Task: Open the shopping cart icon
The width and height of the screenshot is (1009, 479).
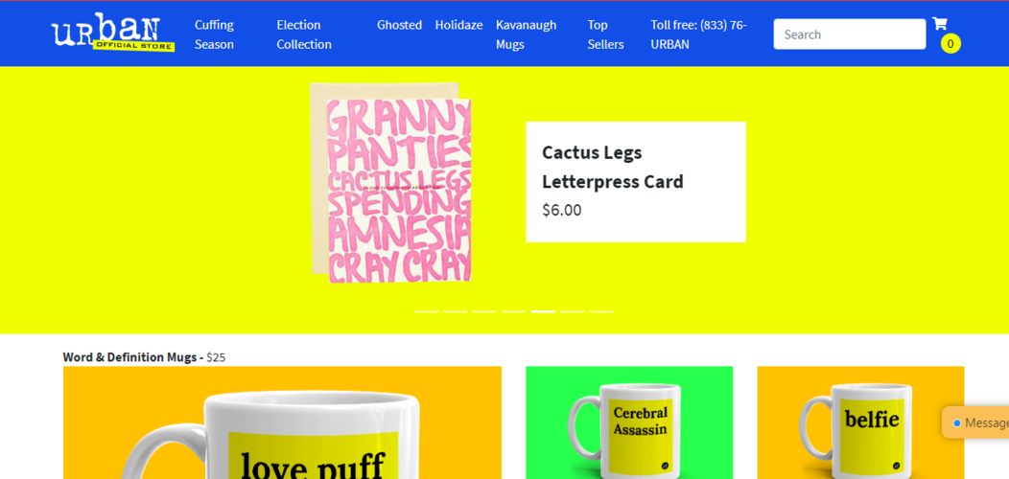Action: (x=940, y=24)
